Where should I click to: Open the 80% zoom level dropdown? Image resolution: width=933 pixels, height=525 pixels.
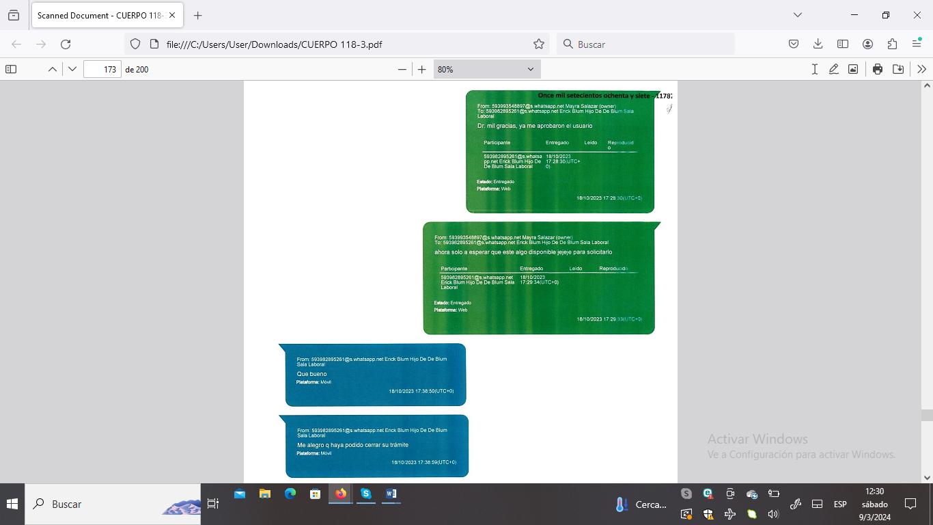point(486,69)
